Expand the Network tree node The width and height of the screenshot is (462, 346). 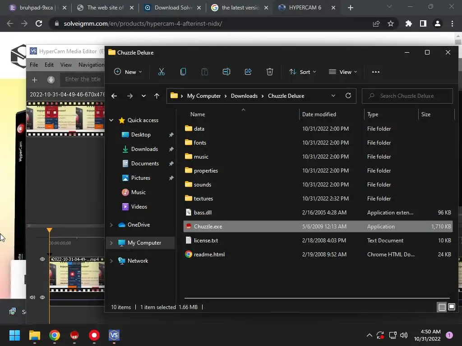click(111, 261)
